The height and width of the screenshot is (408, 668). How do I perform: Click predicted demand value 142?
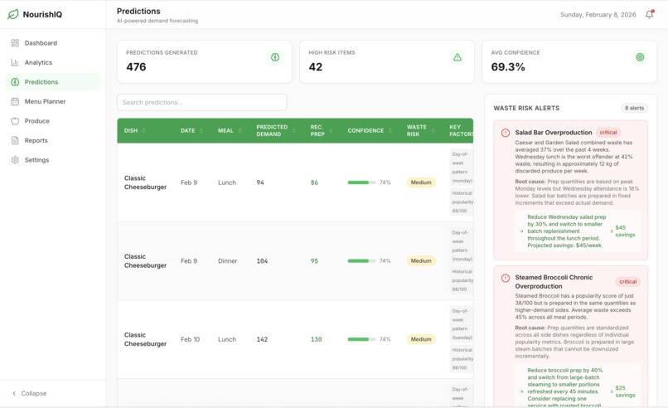click(262, 339)
